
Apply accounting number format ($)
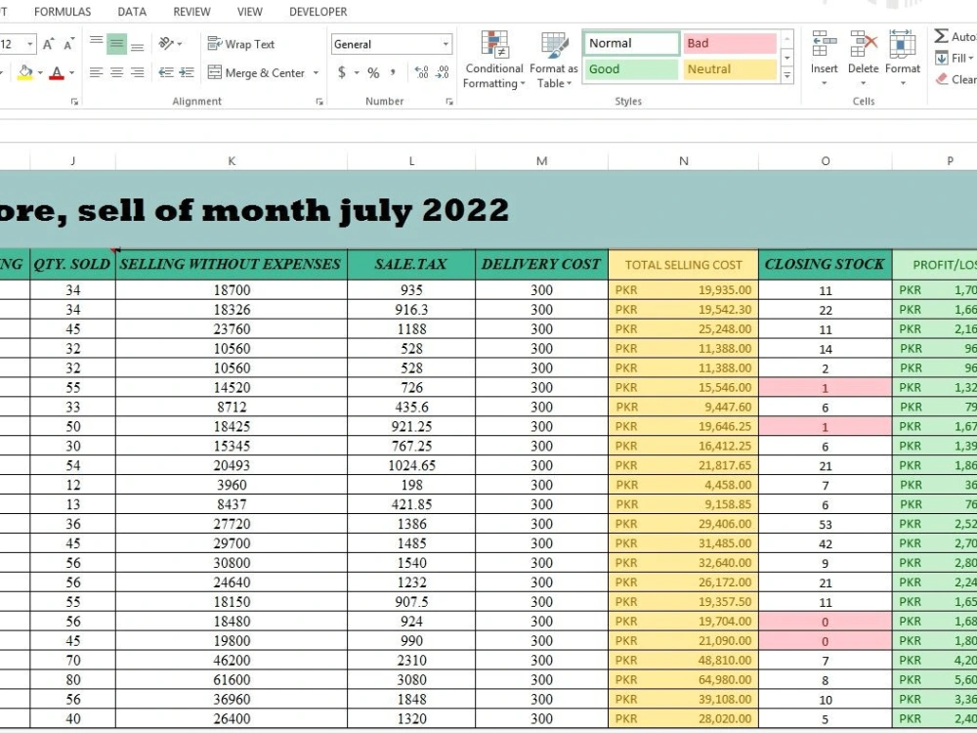pyautogui.click(x=341, y=73)
